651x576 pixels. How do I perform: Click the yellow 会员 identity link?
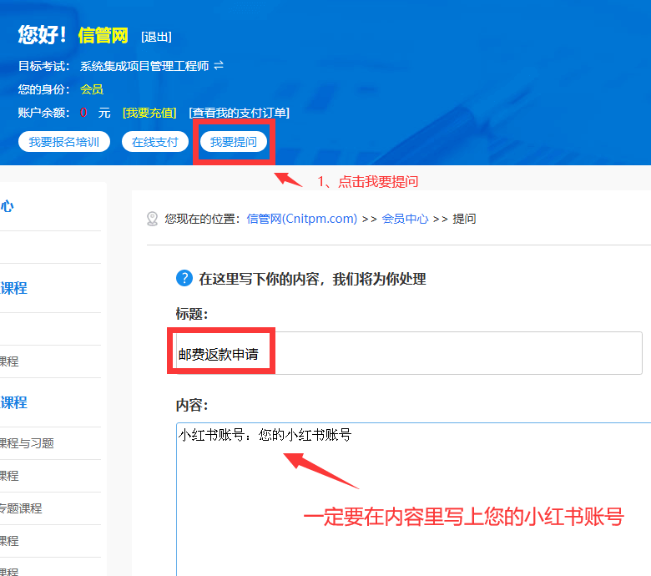click(92, 89)
